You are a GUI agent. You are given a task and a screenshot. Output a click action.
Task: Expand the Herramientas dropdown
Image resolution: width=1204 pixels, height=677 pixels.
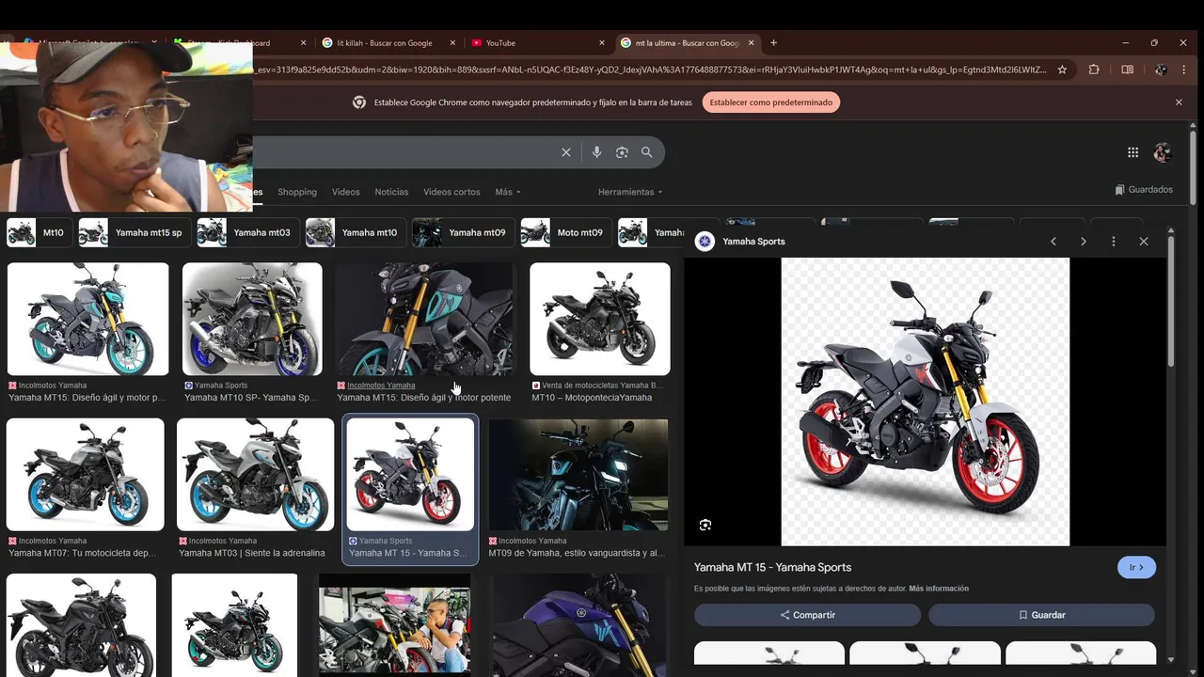630,192
